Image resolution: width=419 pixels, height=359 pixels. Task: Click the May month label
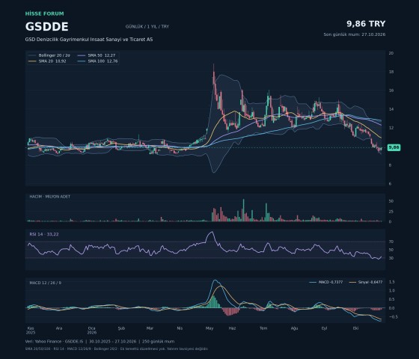pyautogui.click(x=209, y=328)
